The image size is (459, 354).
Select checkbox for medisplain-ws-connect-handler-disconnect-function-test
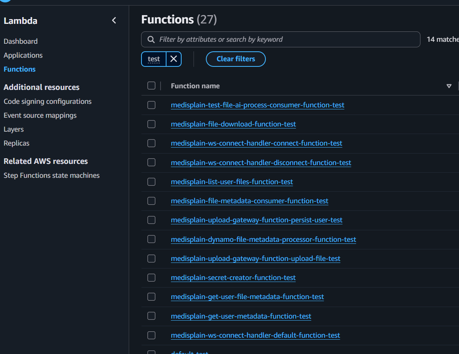(151, 162)
